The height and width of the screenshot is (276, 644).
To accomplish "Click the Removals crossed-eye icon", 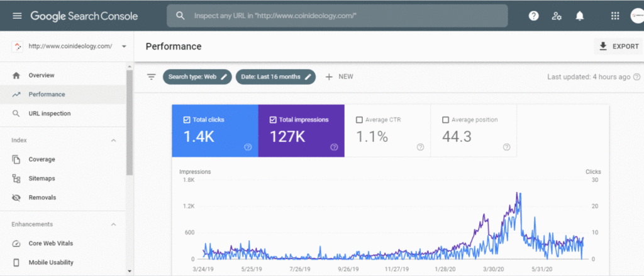I will coord(16,198).
